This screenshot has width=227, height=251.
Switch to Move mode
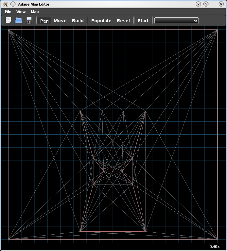click(60, 21)
